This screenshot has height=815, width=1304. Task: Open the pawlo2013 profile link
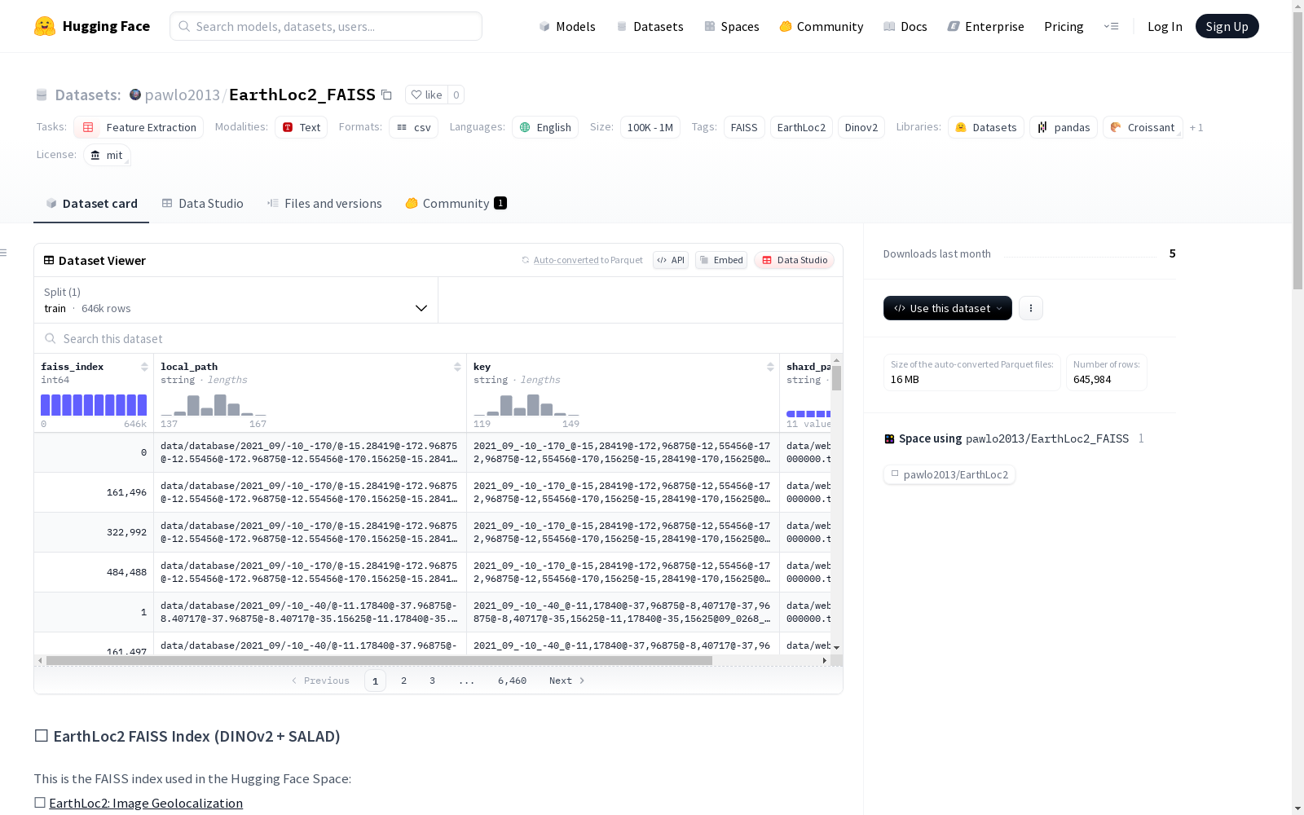pyautogui.click(x=183, y=95)
